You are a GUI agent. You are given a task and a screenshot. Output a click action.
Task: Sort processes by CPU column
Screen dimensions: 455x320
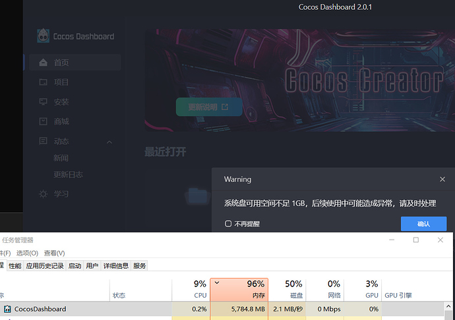tap(191, 290)
